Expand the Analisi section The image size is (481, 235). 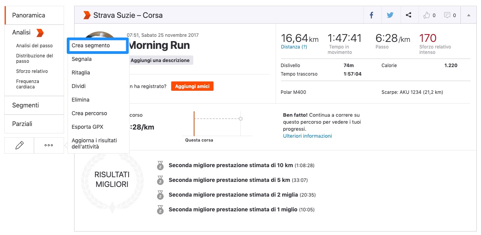point(22,33)
